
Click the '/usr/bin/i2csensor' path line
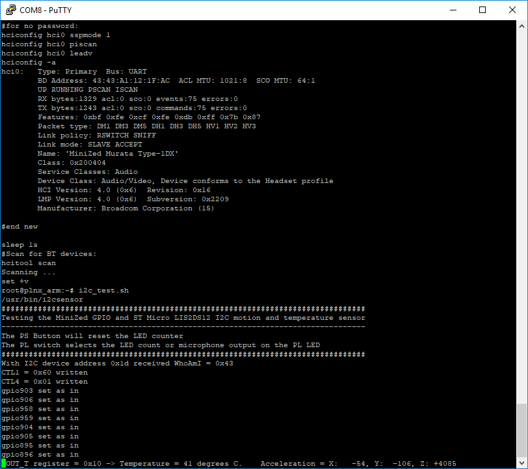point(42,299)
